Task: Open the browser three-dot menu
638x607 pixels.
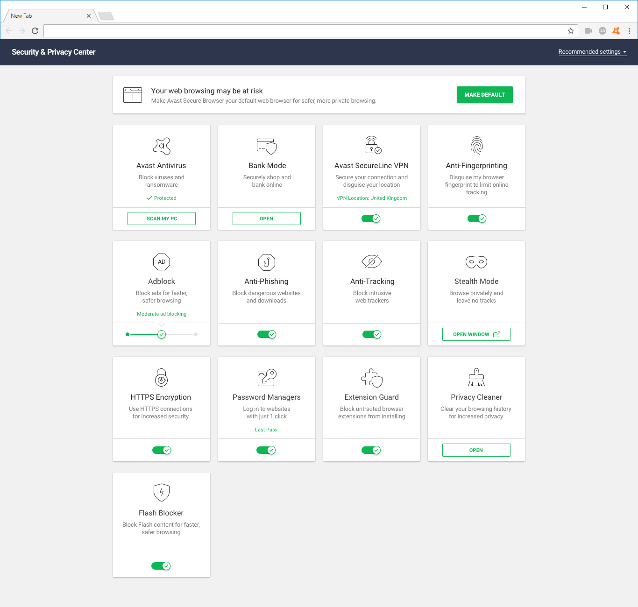Action: (629, 31)
